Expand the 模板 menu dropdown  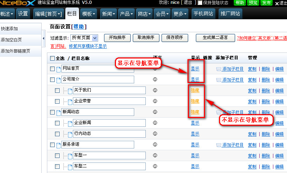click(x=89, y=14)
